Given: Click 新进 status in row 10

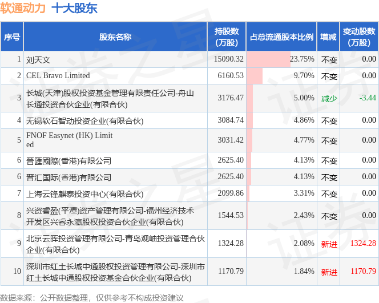Looking at the screenshot, I should [x=329, y=272].
